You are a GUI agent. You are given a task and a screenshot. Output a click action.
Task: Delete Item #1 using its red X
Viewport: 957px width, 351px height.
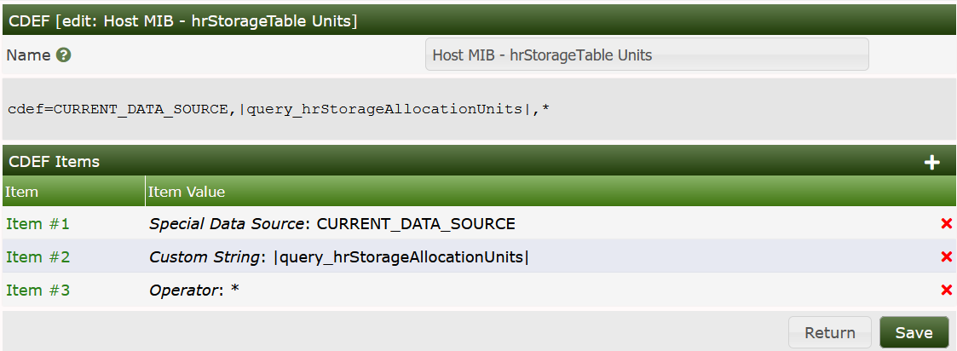click(946, 224)
